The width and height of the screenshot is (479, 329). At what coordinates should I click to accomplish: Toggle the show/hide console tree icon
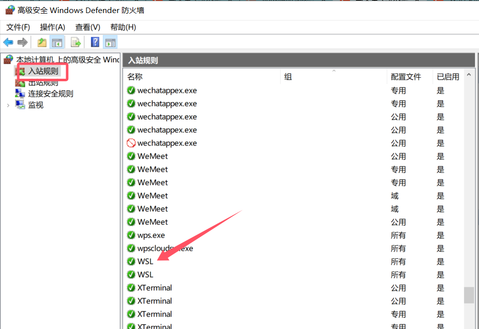click(x=57, y=43)
